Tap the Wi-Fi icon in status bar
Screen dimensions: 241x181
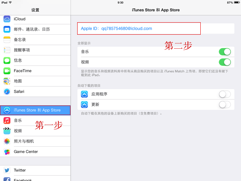tap(10, 3)
